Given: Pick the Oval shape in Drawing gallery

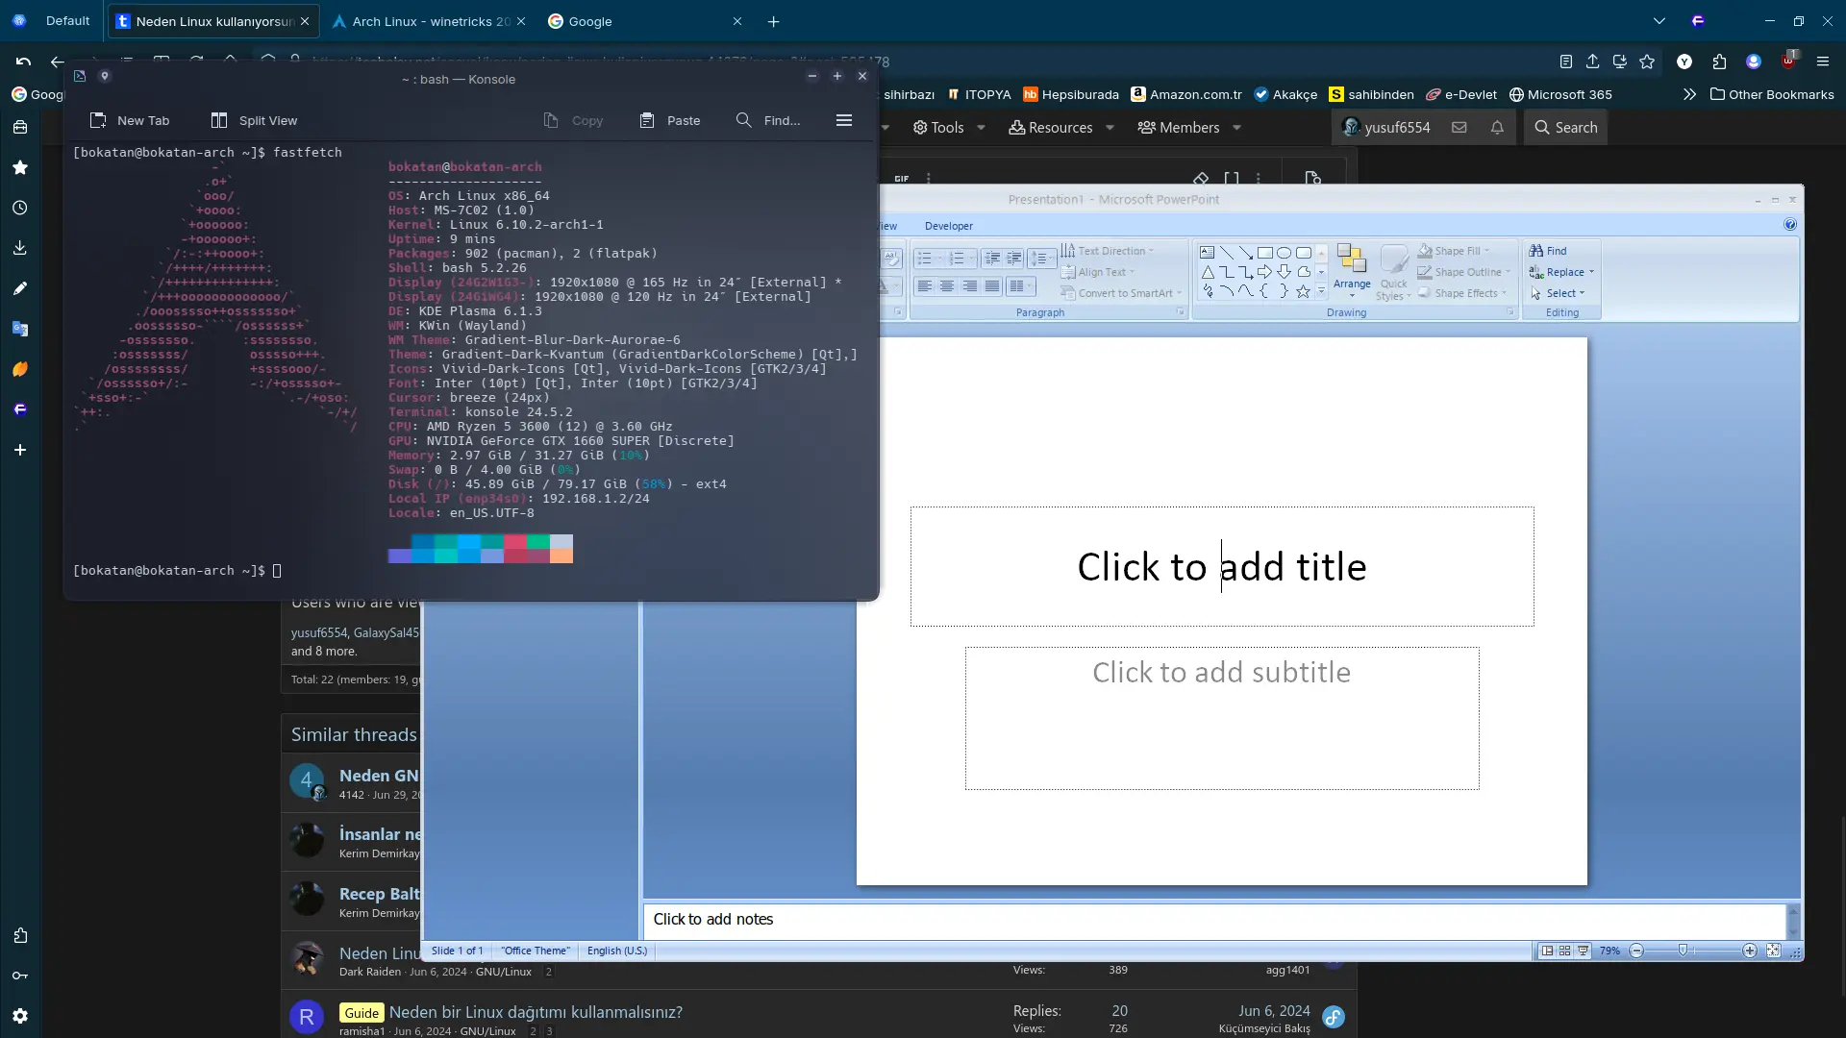Looking at the screenshot, I should tap(1285, 253).
